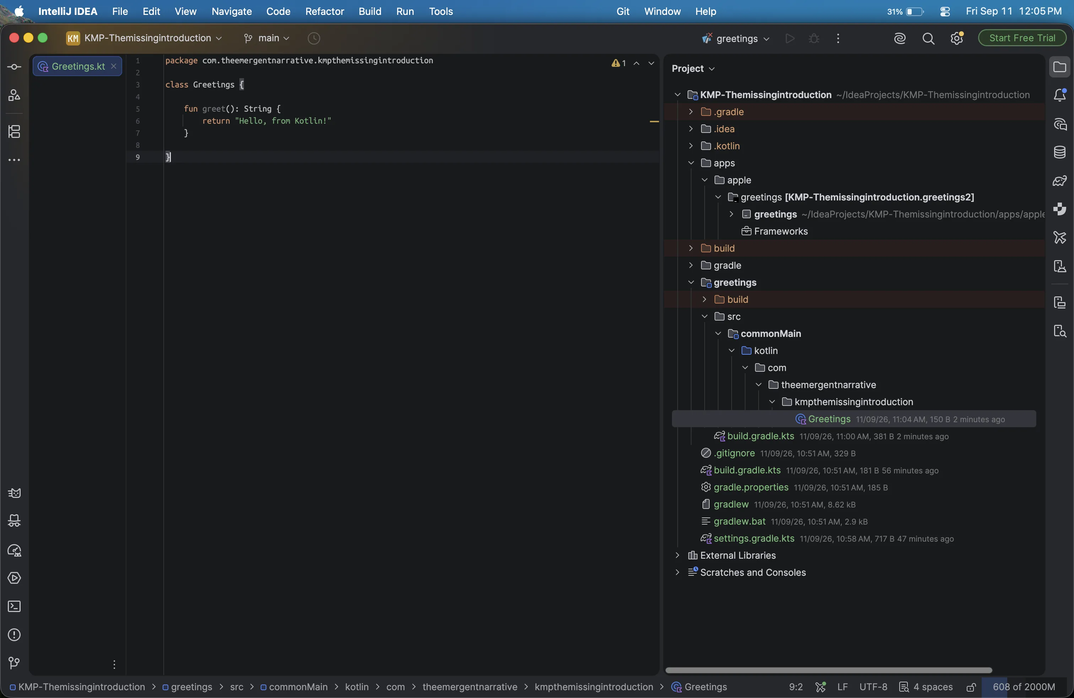Click the 9:2 cursor position indicator
Viewport: 1074px width, 698px height.
click(796, 687)
